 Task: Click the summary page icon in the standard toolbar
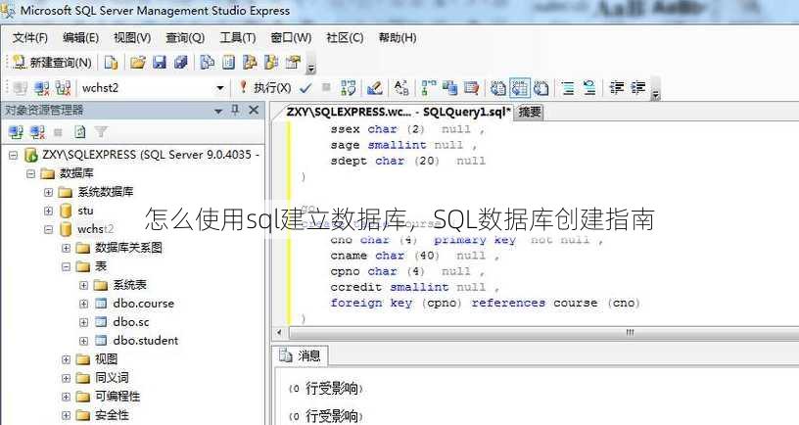(x=228, y=62)
